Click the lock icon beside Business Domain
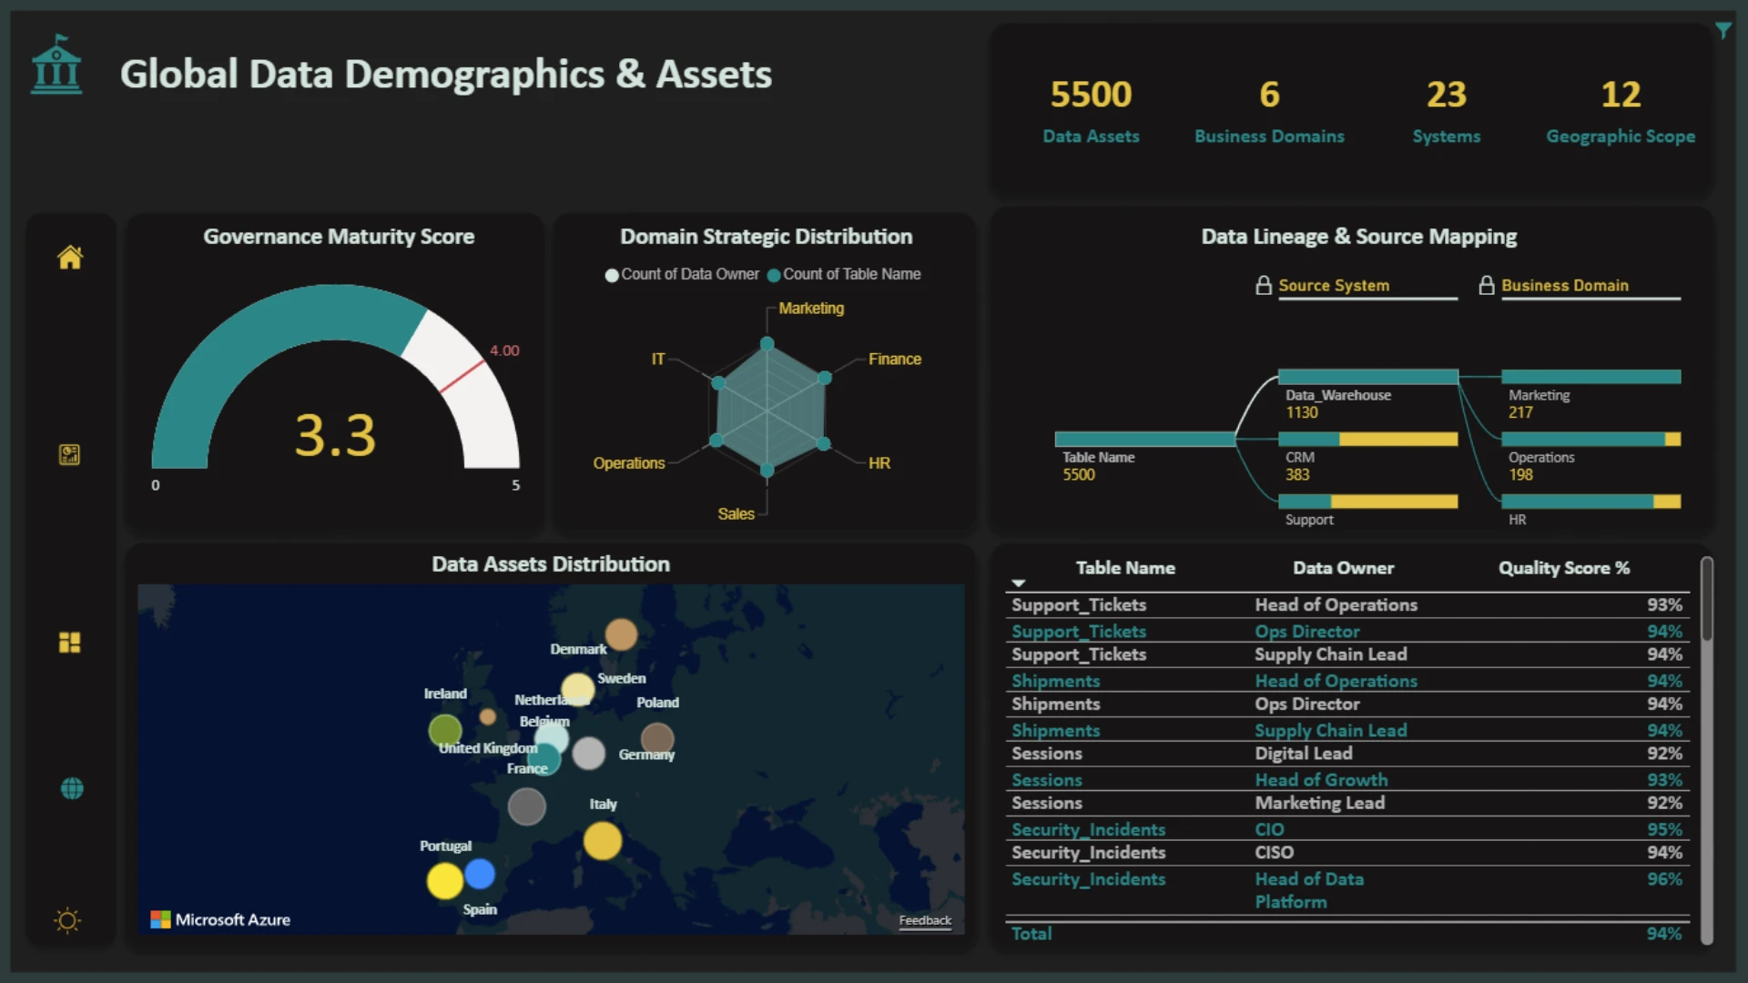Screen dimensions: 1748x983 pyautogui.click(x=1487, y=286)
